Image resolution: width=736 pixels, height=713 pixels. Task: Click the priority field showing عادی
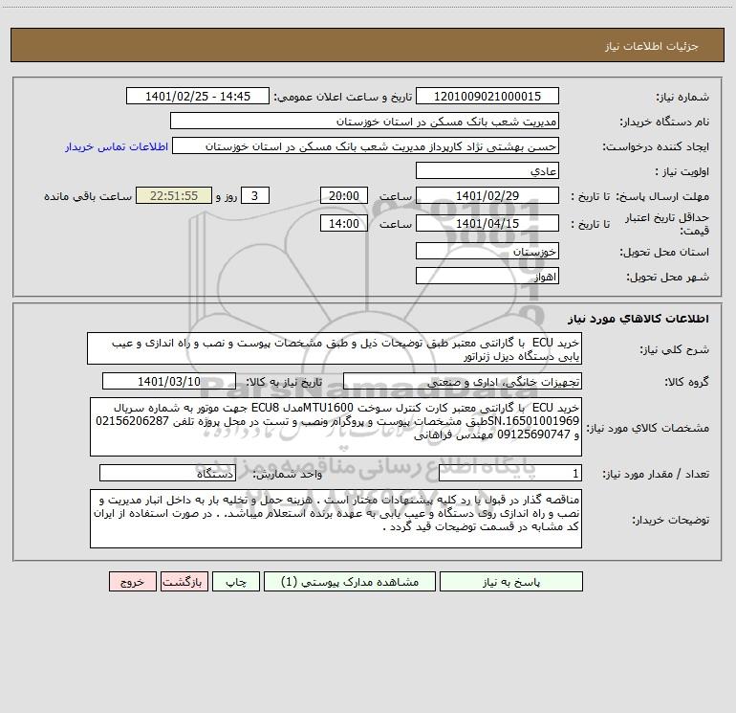point(487,170)
